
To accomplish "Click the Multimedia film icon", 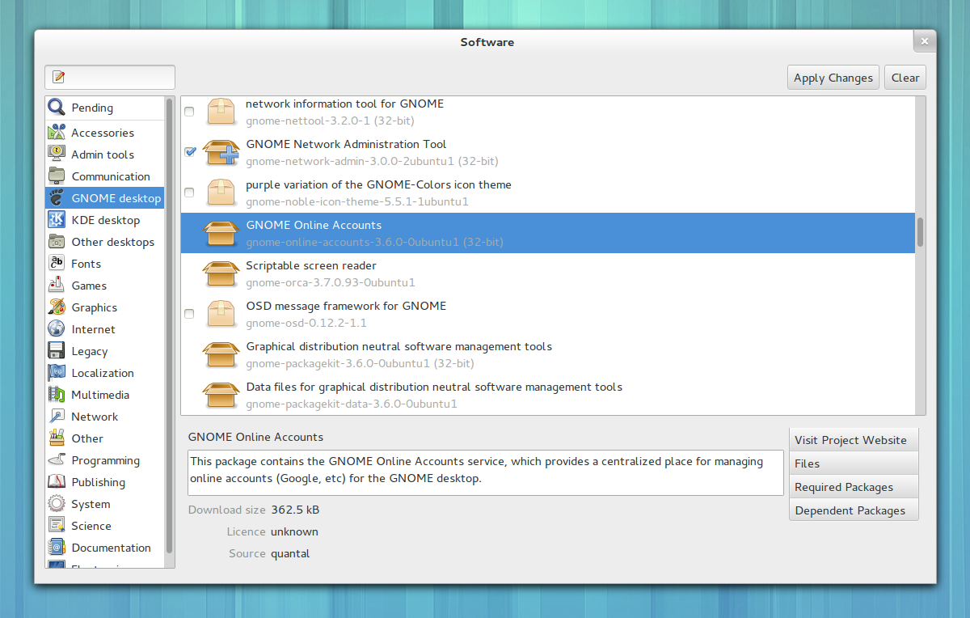I will click(57, 394).
